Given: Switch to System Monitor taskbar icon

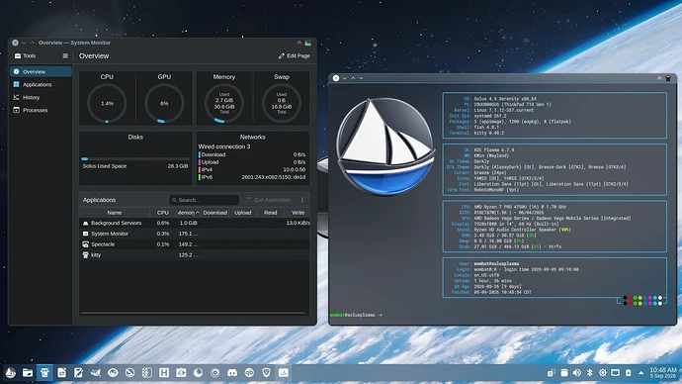Looking at the screenshot, I should tap(283, 373).
